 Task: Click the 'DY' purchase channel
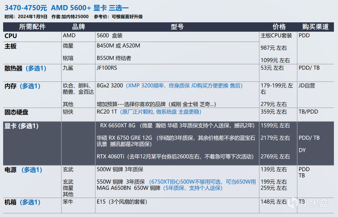click(302, 150)
